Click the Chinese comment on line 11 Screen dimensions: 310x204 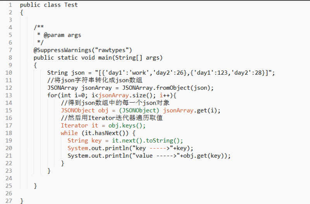95,80
